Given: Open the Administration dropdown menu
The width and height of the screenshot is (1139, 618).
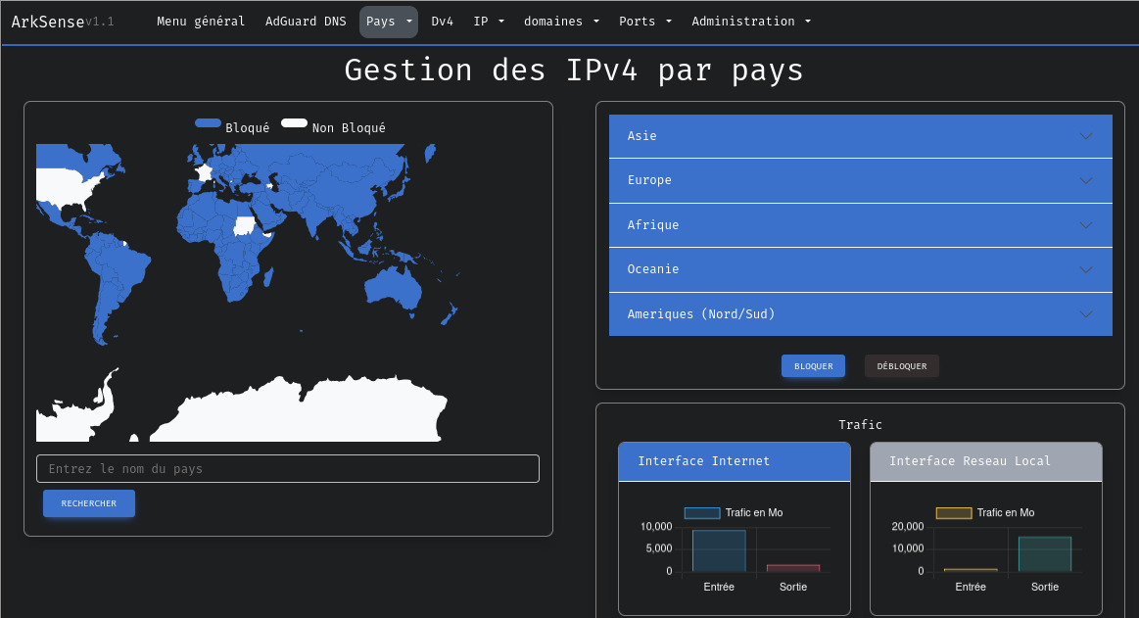Looking at the screenshot, I should tap(750, 22).
